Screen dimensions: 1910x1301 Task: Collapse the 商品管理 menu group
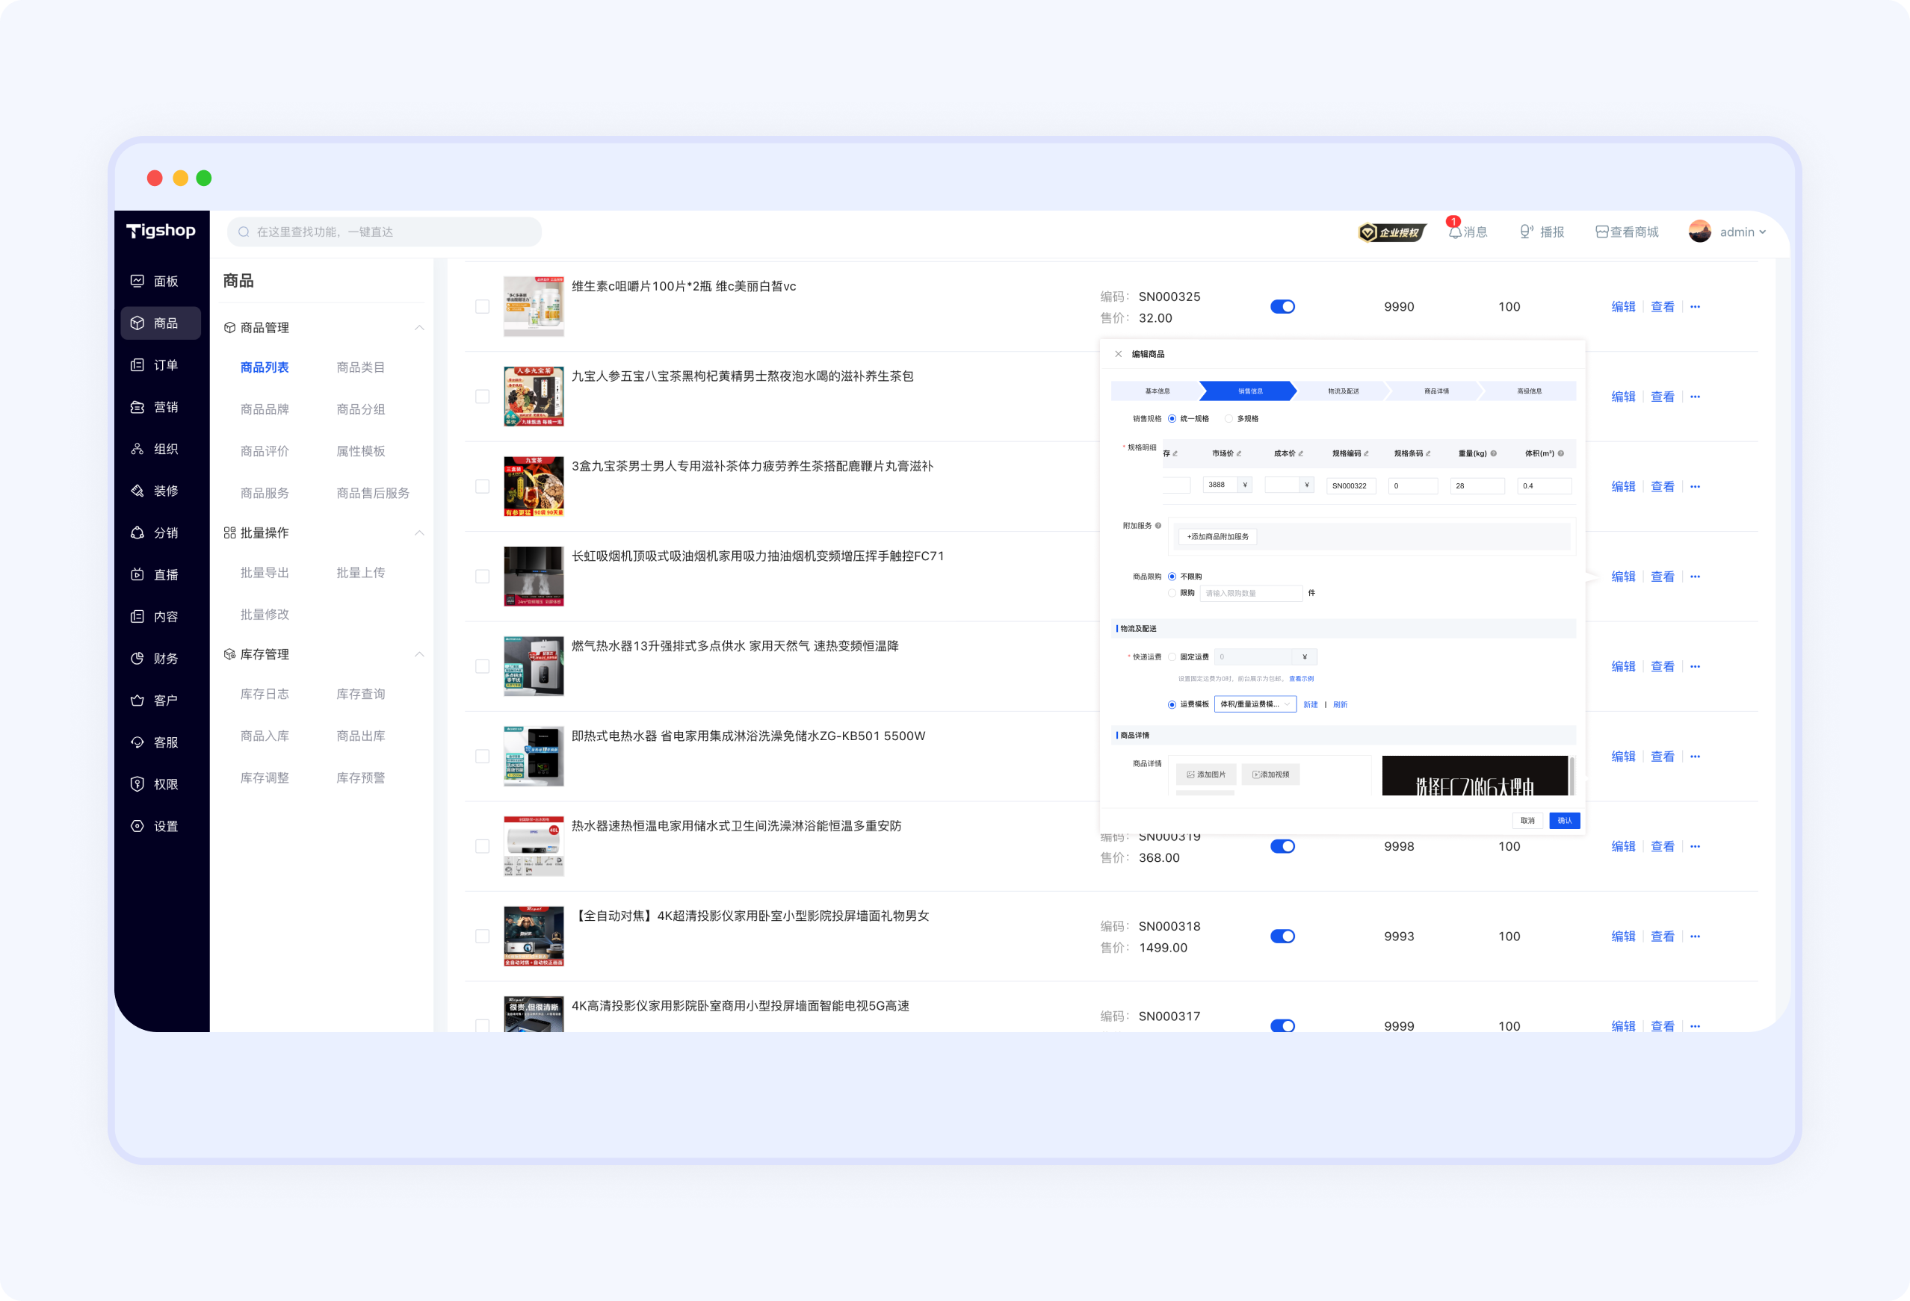click(419, 328)
